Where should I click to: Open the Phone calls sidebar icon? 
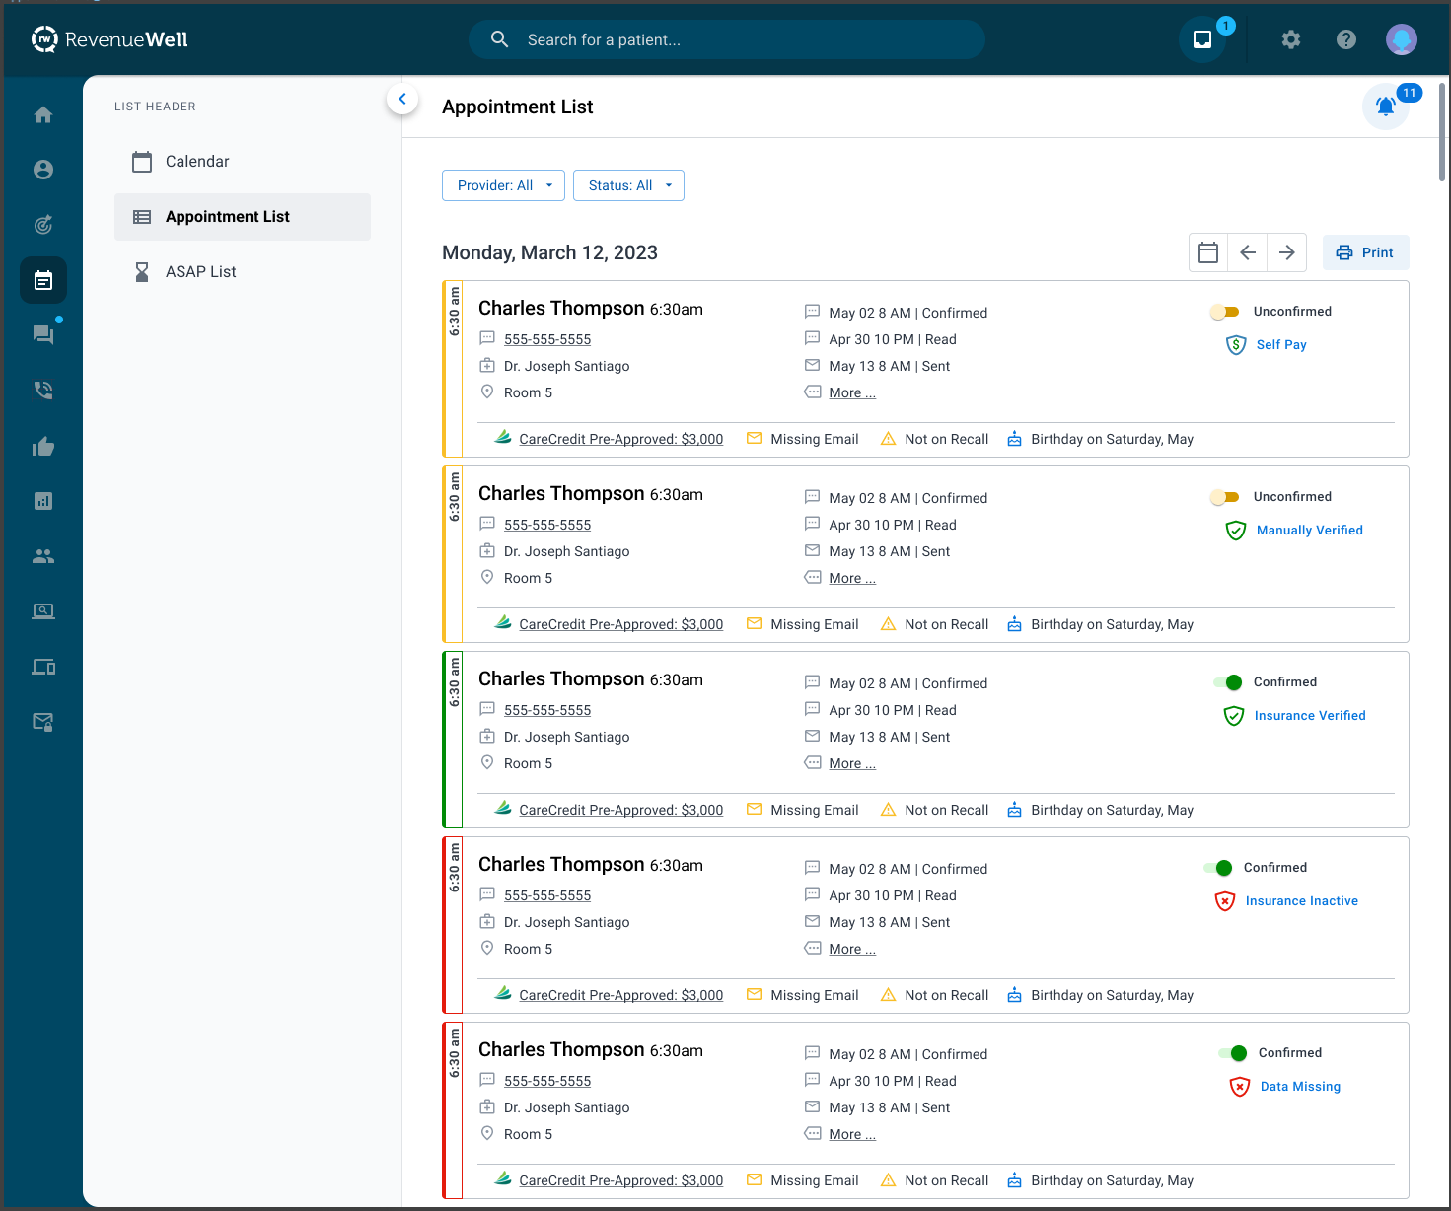(43, 391)
